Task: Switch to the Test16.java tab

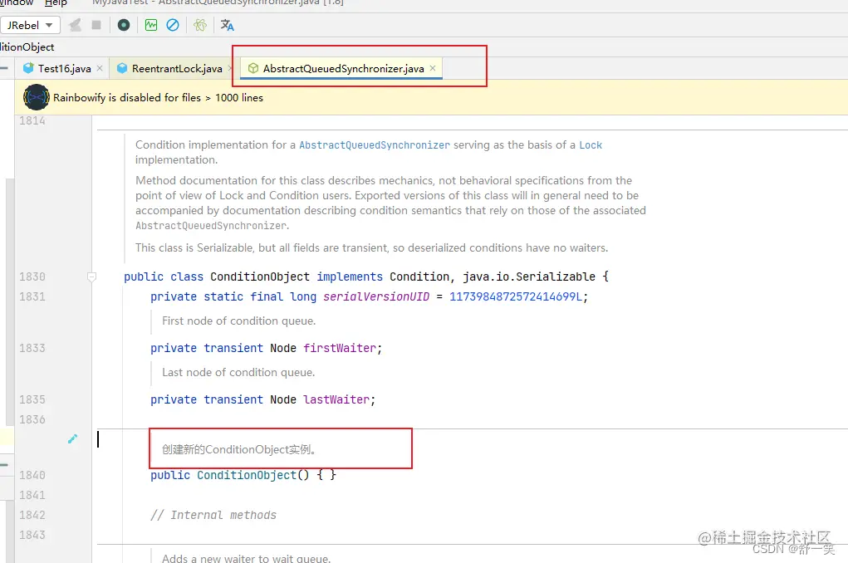Action: tap(64, 69)
